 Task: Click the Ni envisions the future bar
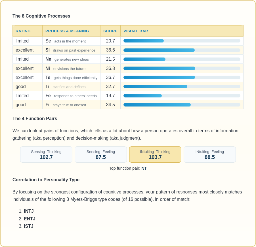pos(182,68)
